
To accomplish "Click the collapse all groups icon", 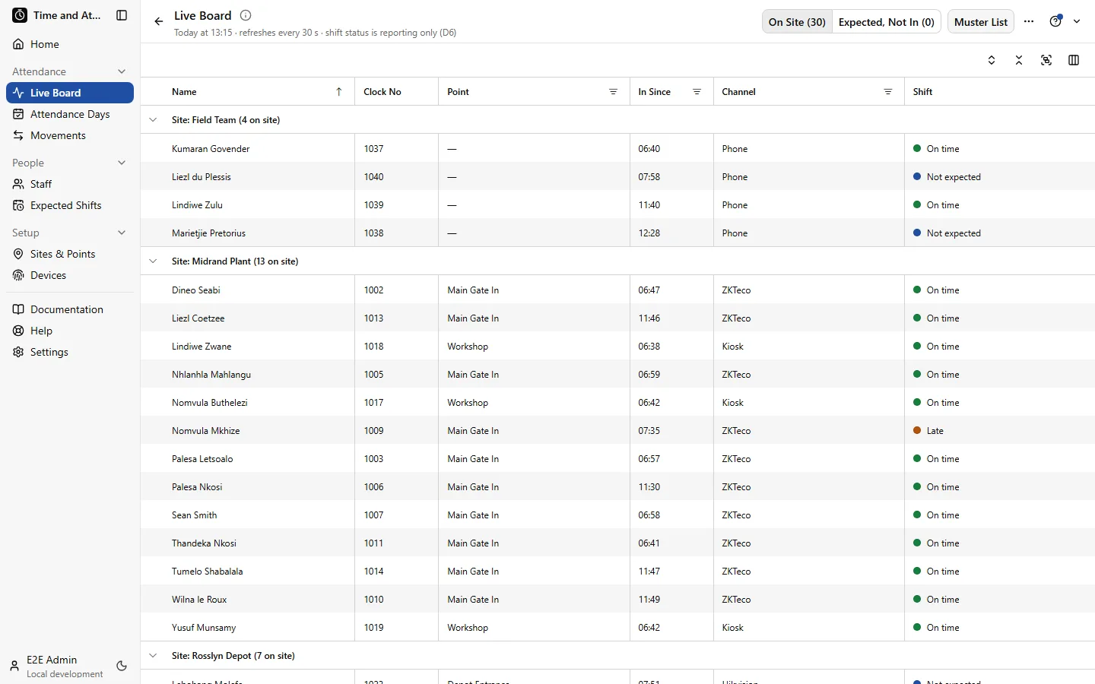I will (1019, 60).
